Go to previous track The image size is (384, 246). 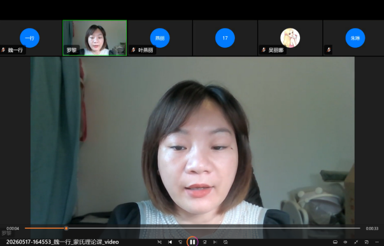click(170, 242)
